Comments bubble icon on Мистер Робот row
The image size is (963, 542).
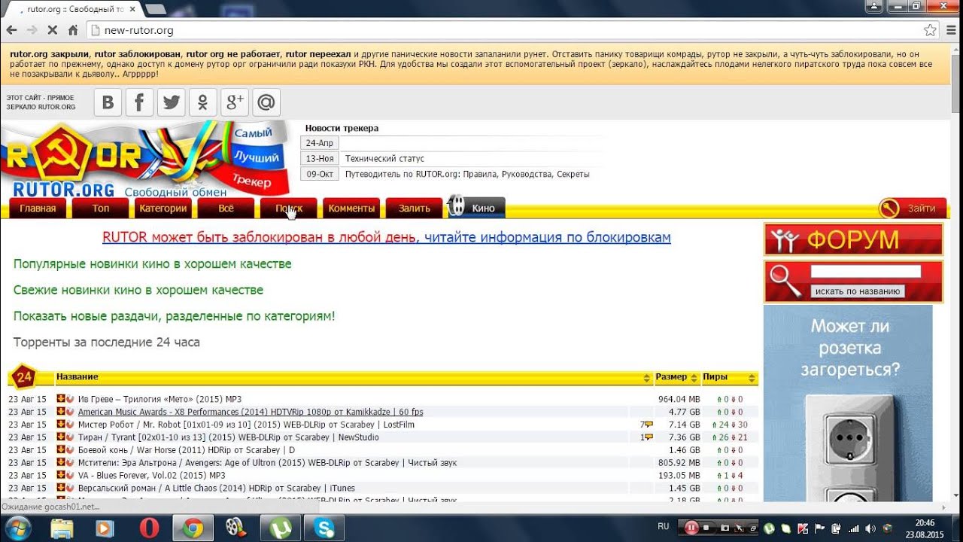[648, 425]
